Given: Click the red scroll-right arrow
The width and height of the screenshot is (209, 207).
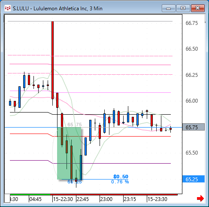Looking at the screenshot, I should pos(200,198).
